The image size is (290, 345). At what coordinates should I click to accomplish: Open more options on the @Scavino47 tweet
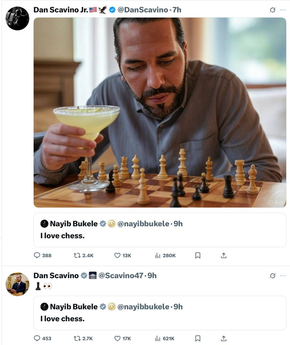[x=283, y=275]
